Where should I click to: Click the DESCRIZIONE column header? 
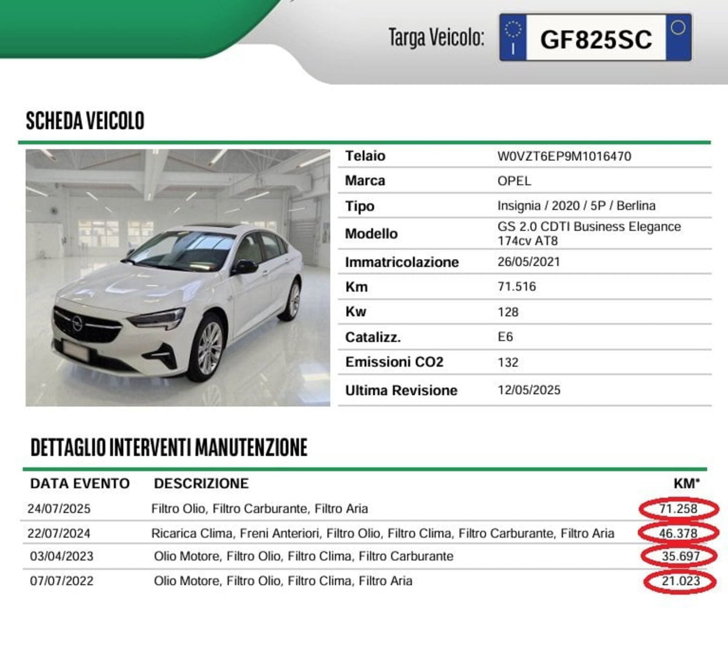[201, 484]
